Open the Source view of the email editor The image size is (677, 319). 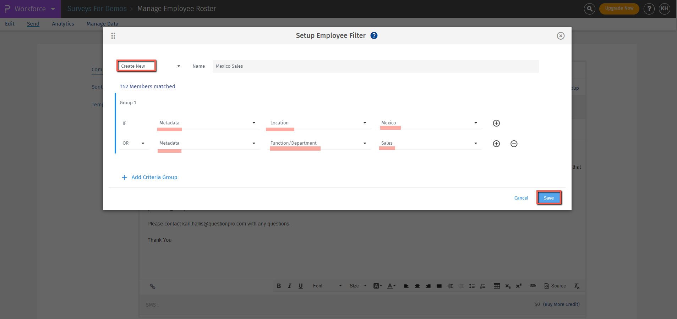(x=555, y=286)
